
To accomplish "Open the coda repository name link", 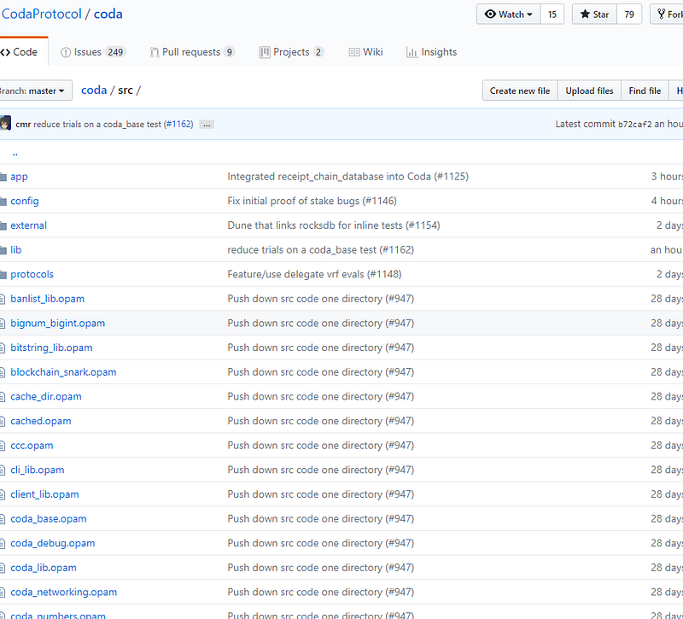I will 108,14.
